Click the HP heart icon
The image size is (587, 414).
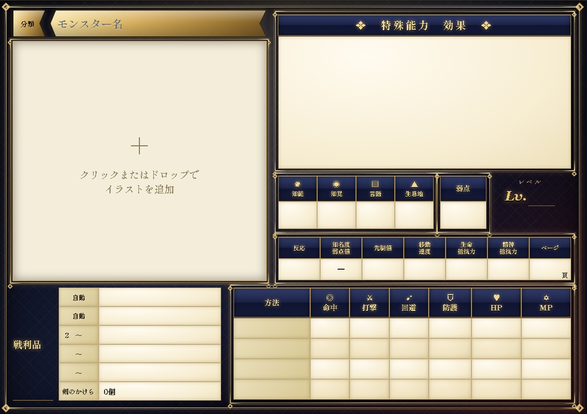(496, 298)
